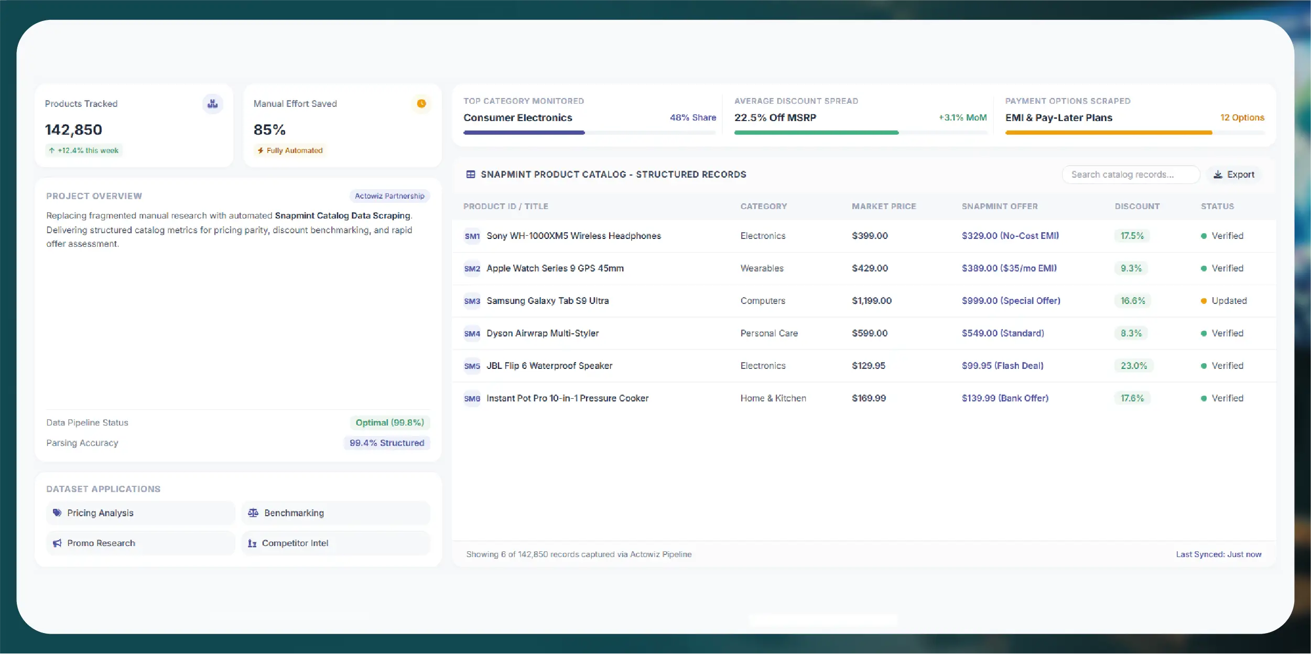
Task: Click the 8.3% discount badge
Action: (1131, 334)
